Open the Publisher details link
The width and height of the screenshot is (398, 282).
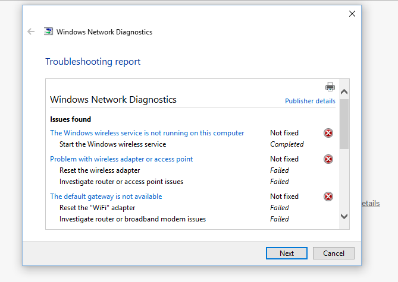pyautogui.click(x=310, y=101)
